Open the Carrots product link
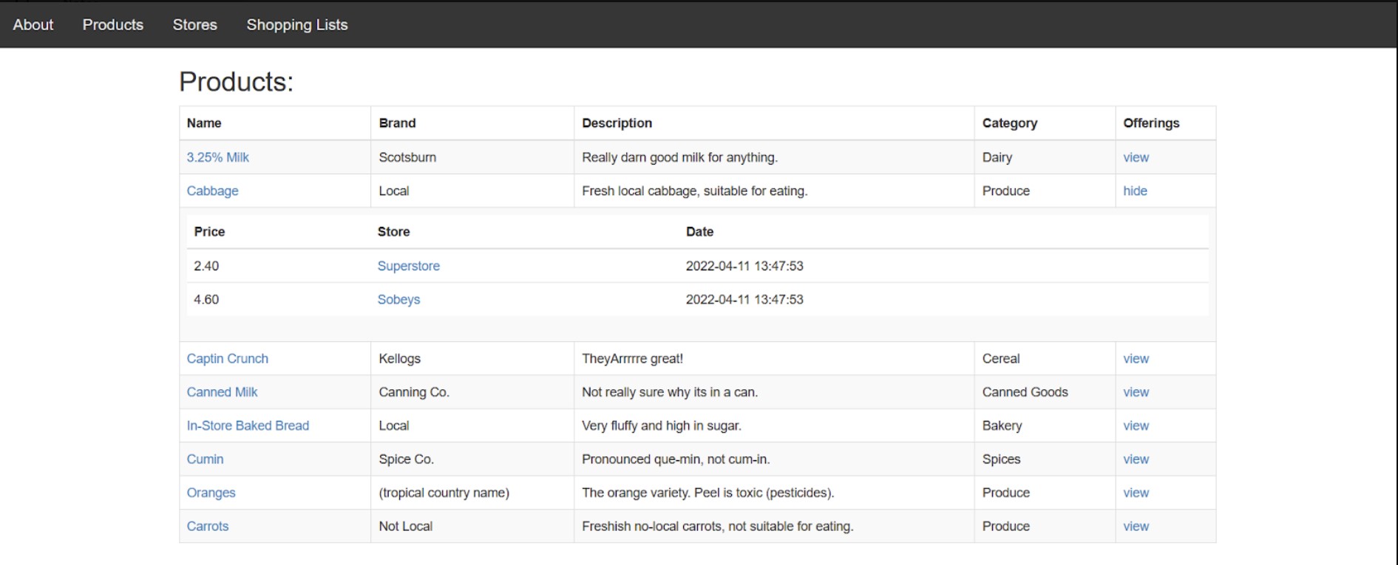The image size is (1398, 565). tap(208, 527)
